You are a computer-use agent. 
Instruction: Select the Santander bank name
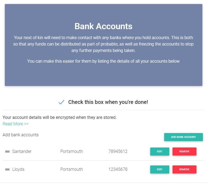pyautogui.click(x=22, y=152)
